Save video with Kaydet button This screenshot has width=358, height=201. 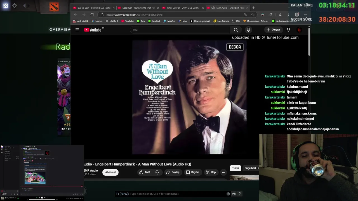[193, 172]
